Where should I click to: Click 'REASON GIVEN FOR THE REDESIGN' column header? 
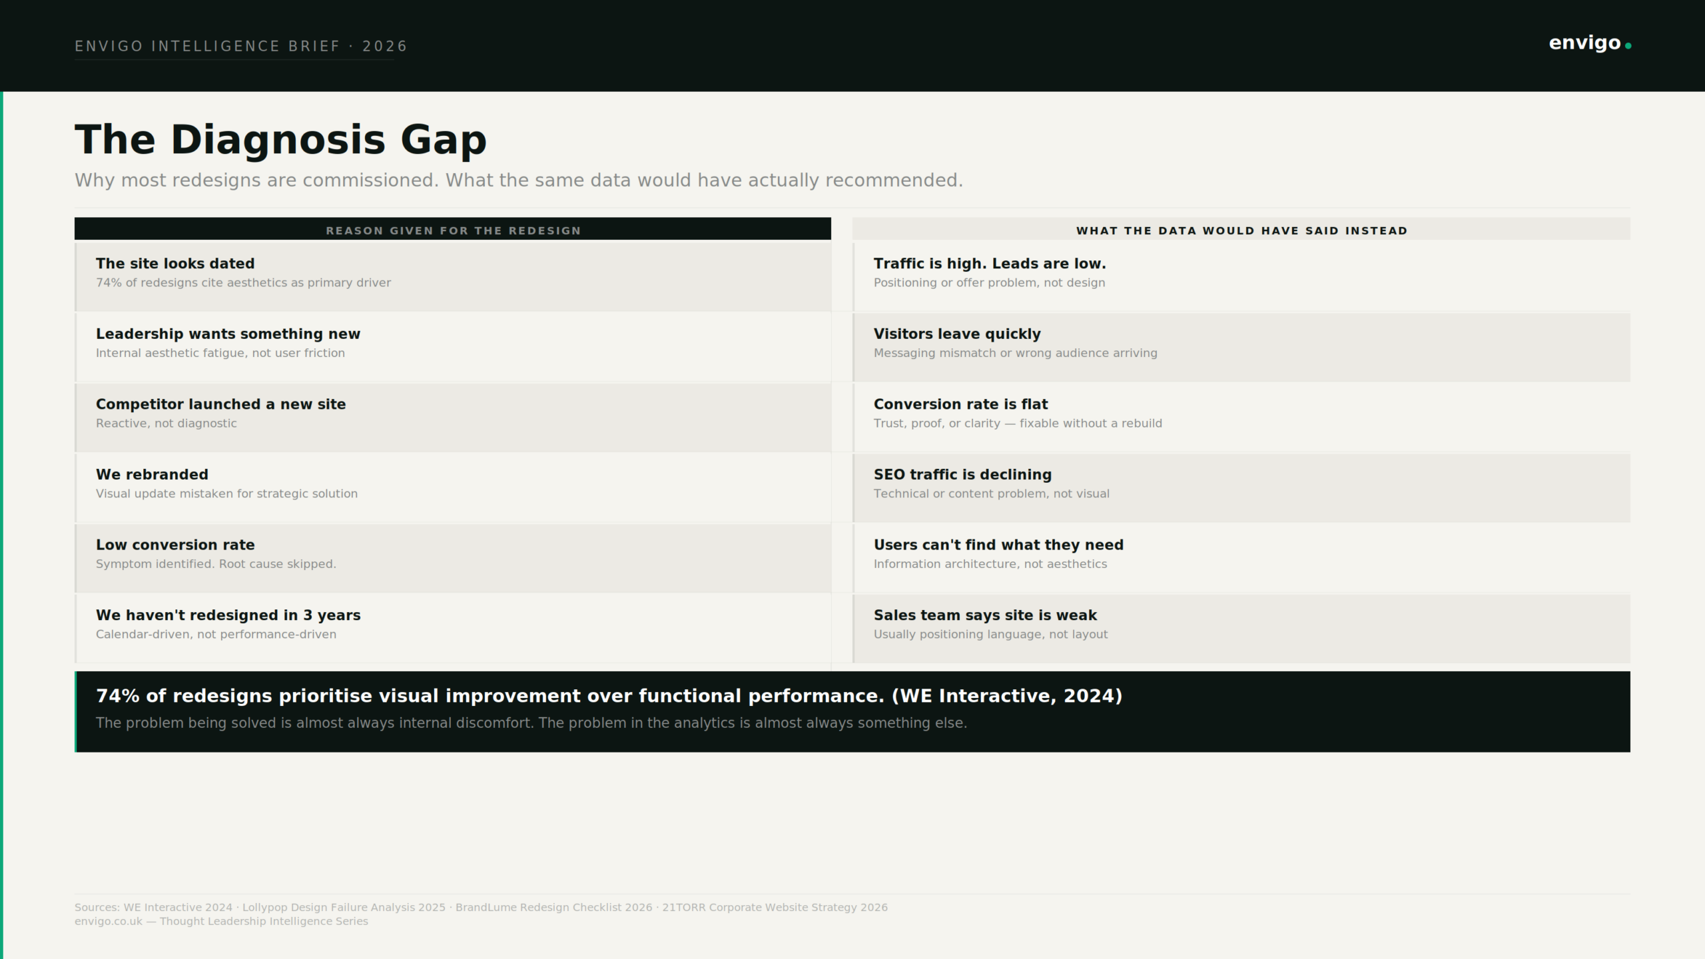coord(453,230)
